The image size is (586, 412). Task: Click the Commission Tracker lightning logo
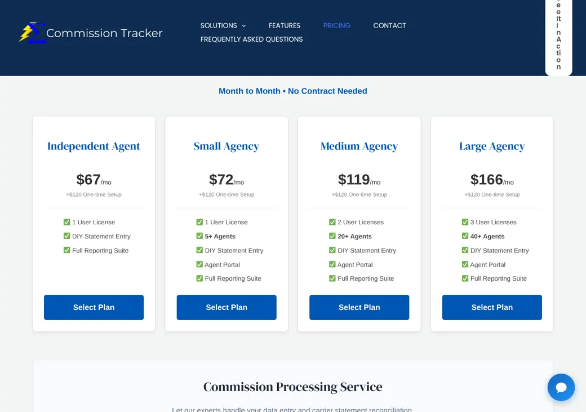tap(33, 33)
